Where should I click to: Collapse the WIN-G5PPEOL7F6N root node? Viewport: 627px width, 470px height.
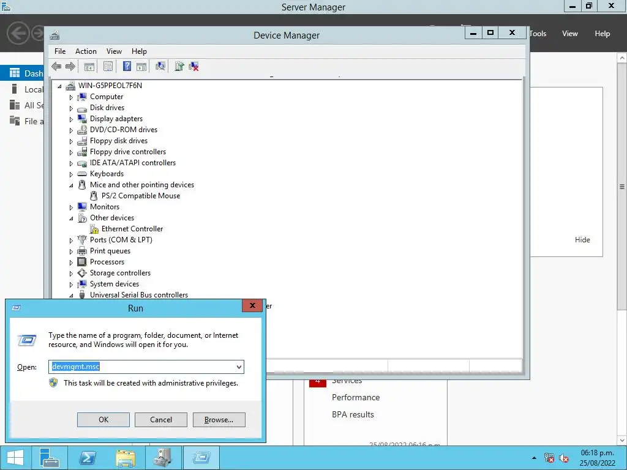59,86
